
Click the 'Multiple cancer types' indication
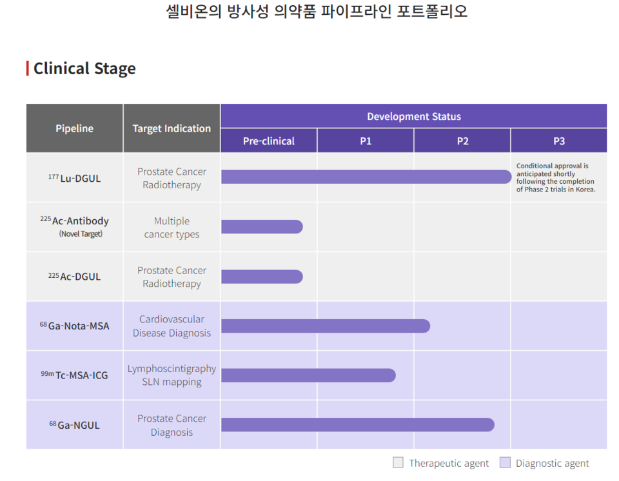tap(172, 228)
